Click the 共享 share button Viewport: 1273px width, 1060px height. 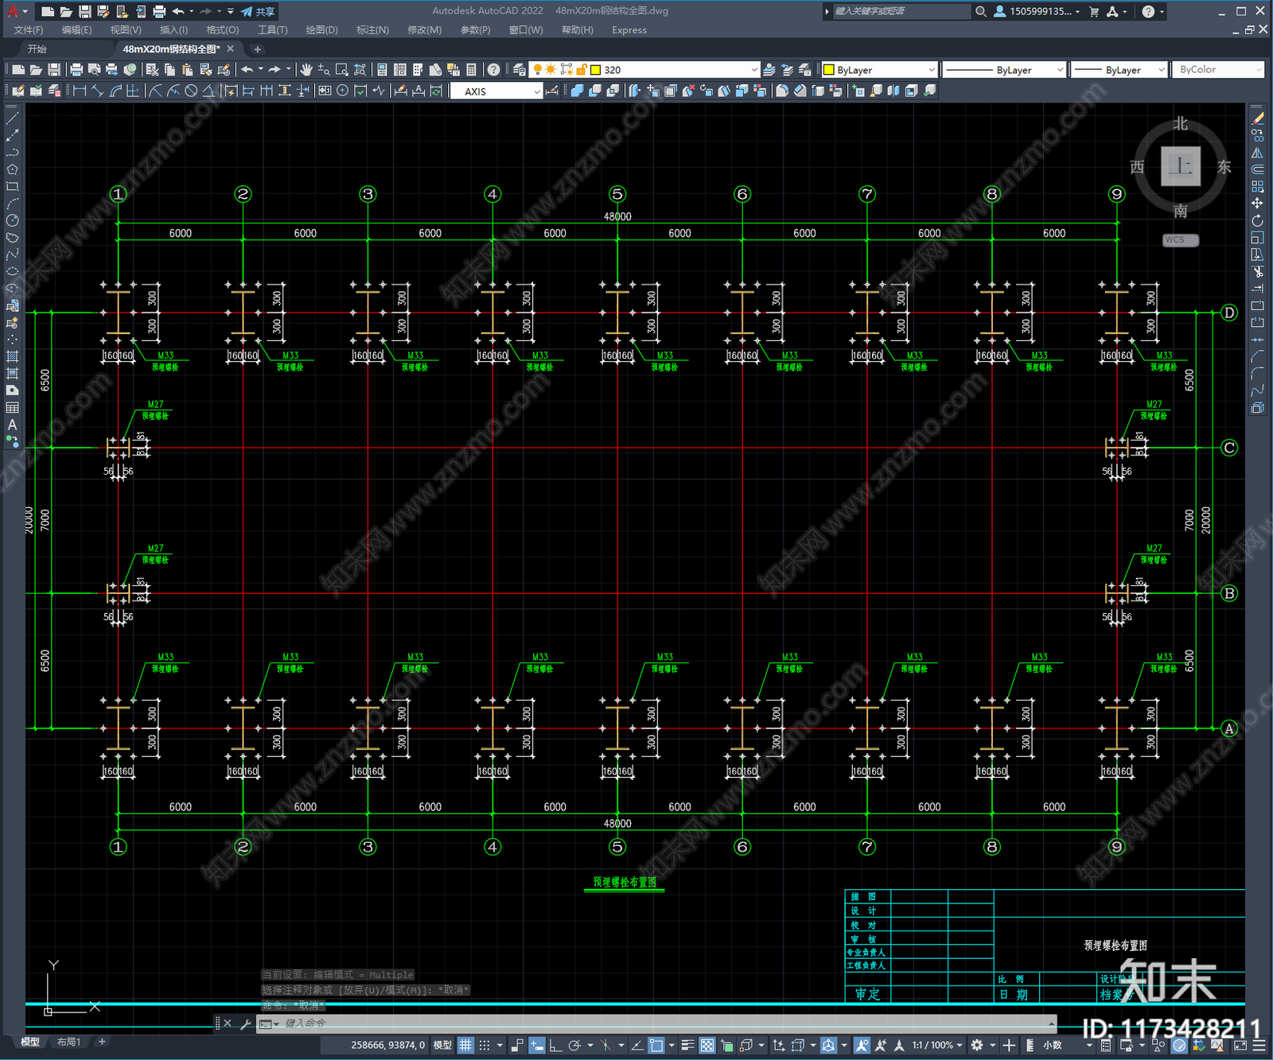[258, 11]
